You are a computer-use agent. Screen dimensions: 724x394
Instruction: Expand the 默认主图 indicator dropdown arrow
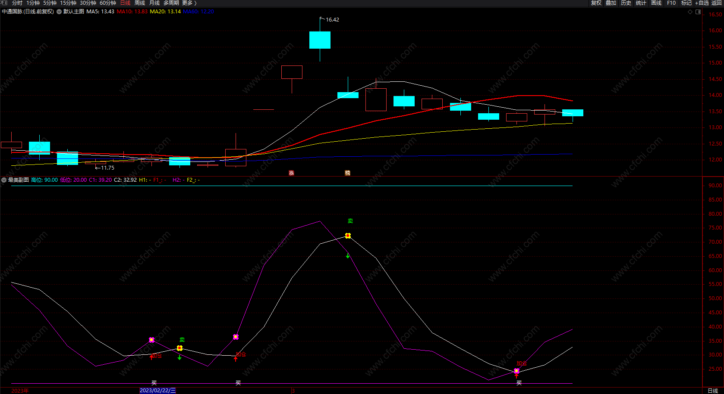coord(59,12)
